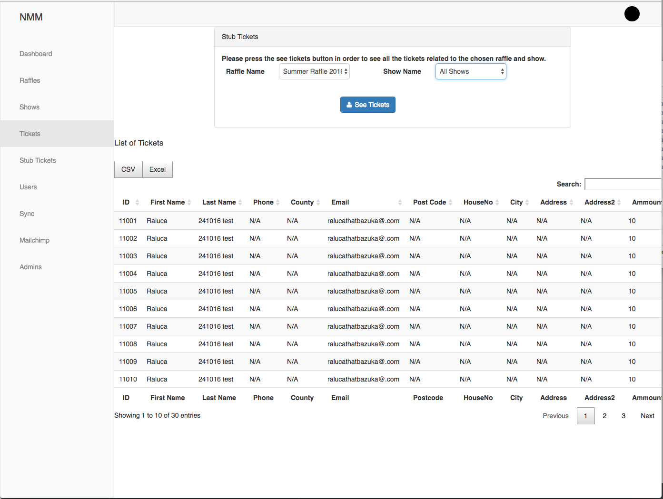The width and height of the screenshot is (663, 499).
Task: Sort by County column arrows
Action: (318, 203)
